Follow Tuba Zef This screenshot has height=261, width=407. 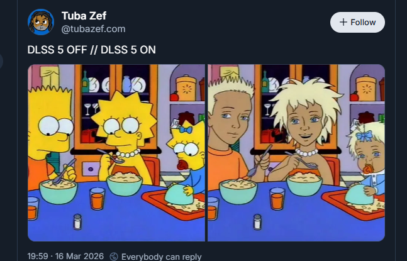click(x=357, y=22)
